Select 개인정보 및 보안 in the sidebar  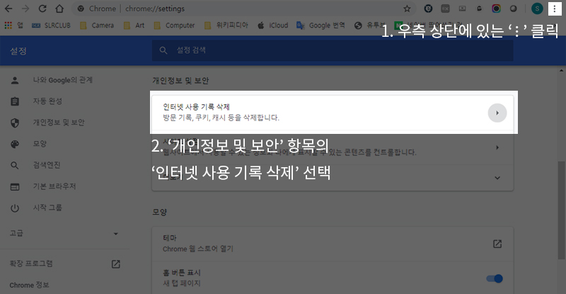point(58,122)
